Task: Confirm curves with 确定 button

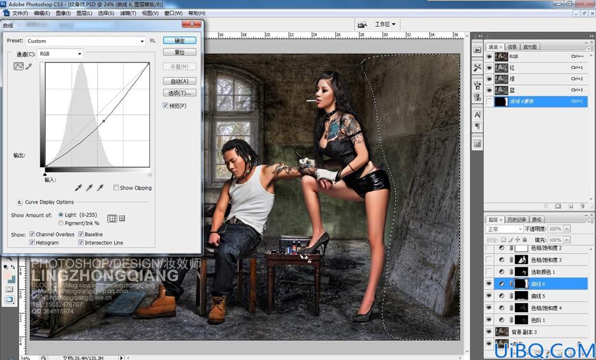Action: tap(180, 40)
